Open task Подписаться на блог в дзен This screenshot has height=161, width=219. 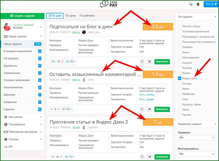tap(81, 27)
